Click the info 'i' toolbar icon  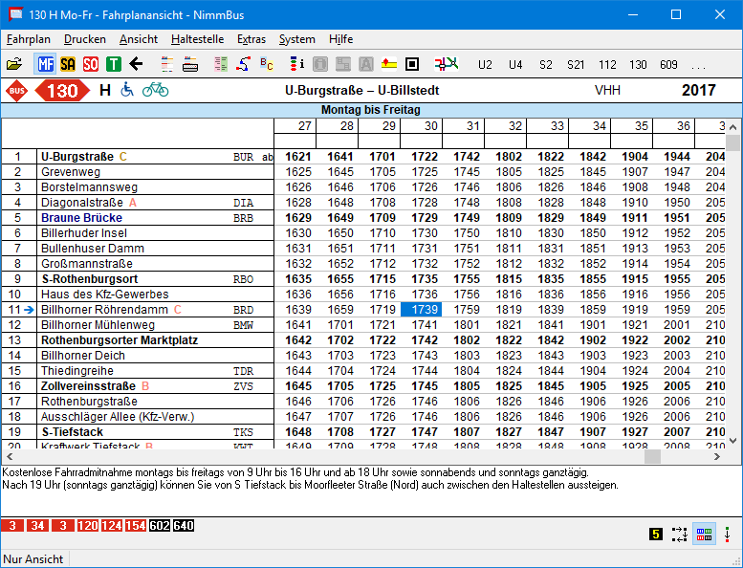pos(296,64)
